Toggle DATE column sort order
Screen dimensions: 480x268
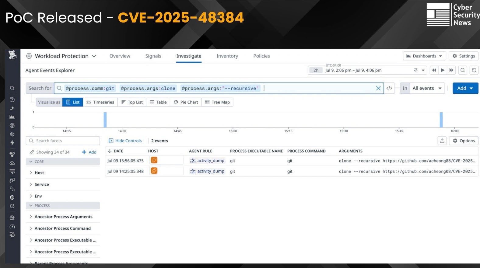[115, 151]
